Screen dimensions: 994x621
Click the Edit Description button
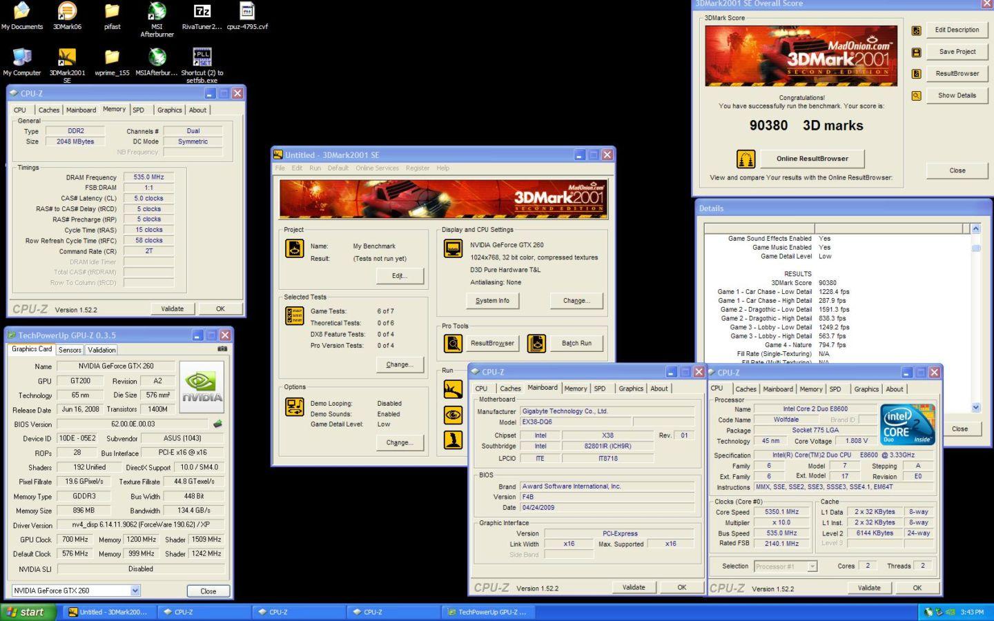tap(957, 30)
